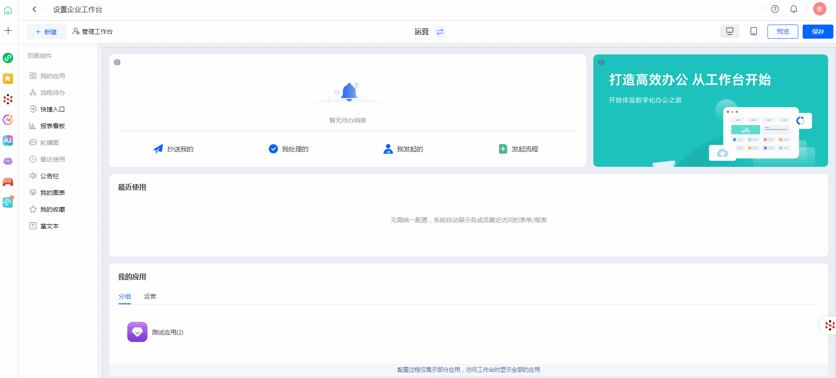This screenshot has width=836, height=378.
Task: Click the home icon in left rail
Action: tap(8, 10)
